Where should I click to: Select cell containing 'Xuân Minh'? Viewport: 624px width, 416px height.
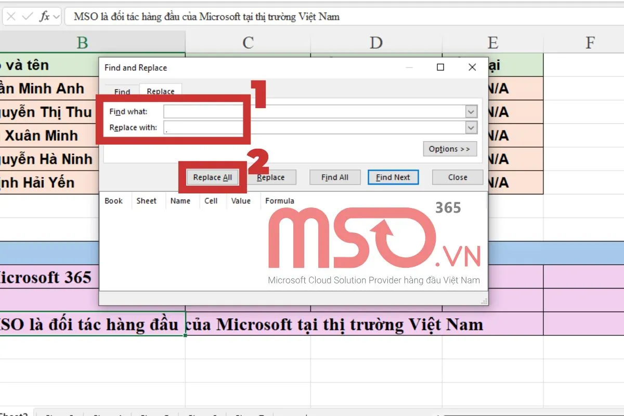49,135
